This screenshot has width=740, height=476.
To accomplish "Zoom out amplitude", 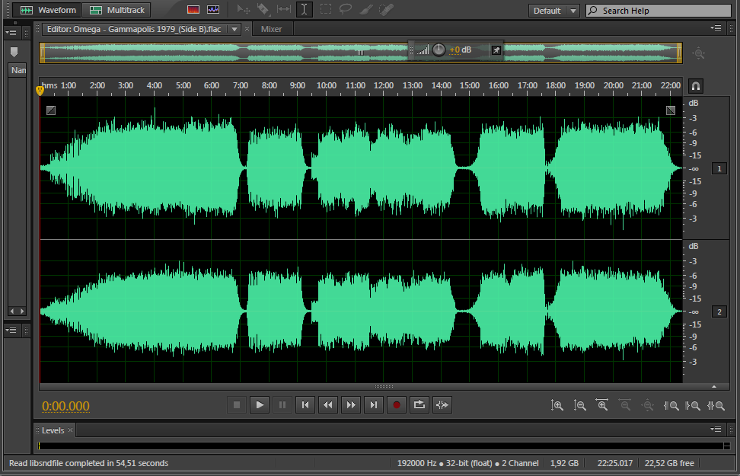I will 579,405.
